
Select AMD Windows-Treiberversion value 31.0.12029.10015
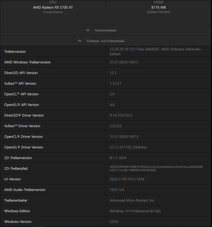click(124, 62)
